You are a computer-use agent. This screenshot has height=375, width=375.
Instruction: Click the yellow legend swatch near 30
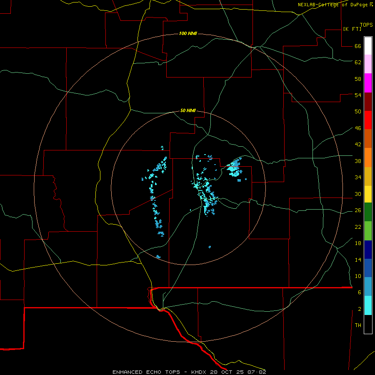pos(368,195)
